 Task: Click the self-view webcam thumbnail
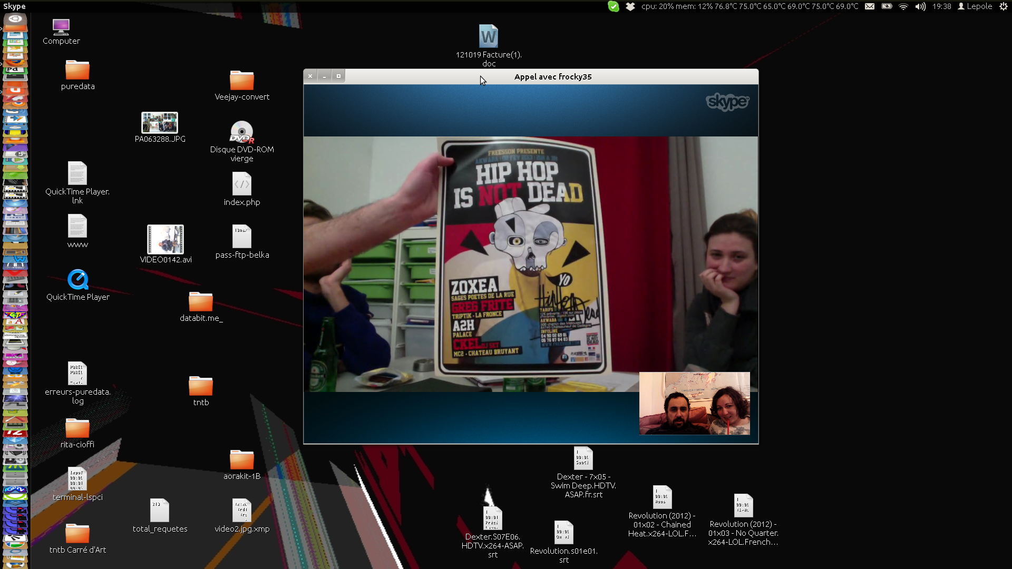pos(694,403)
